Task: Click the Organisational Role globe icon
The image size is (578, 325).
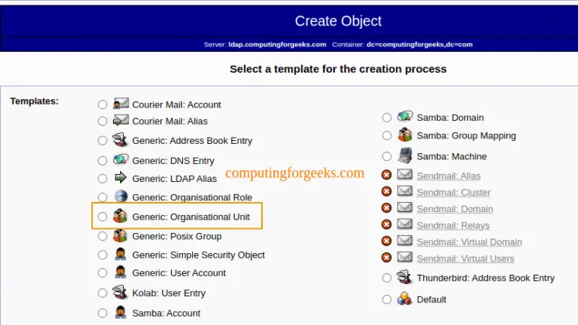Action: point(120,197)
